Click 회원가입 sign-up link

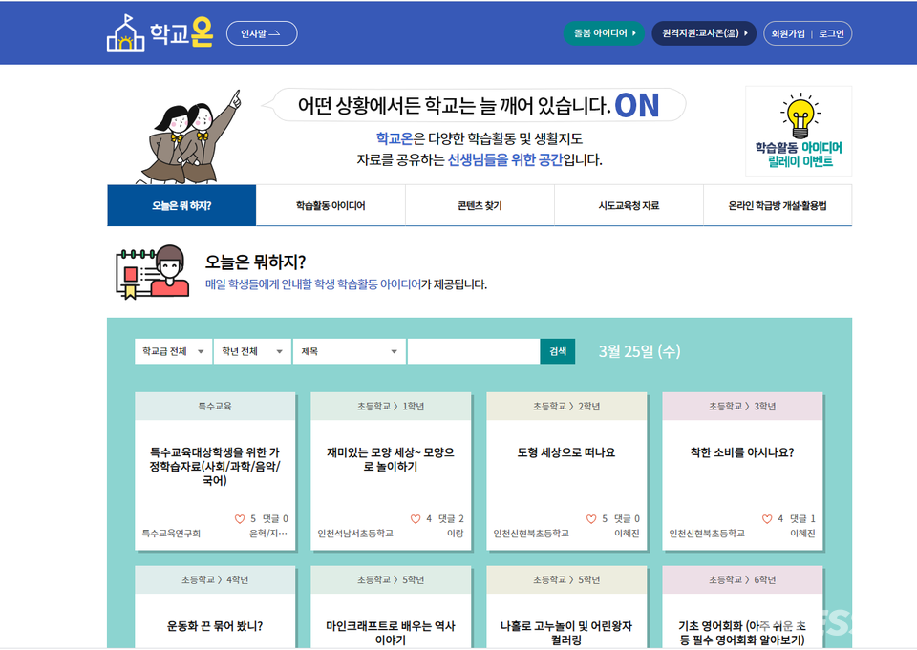788,34
